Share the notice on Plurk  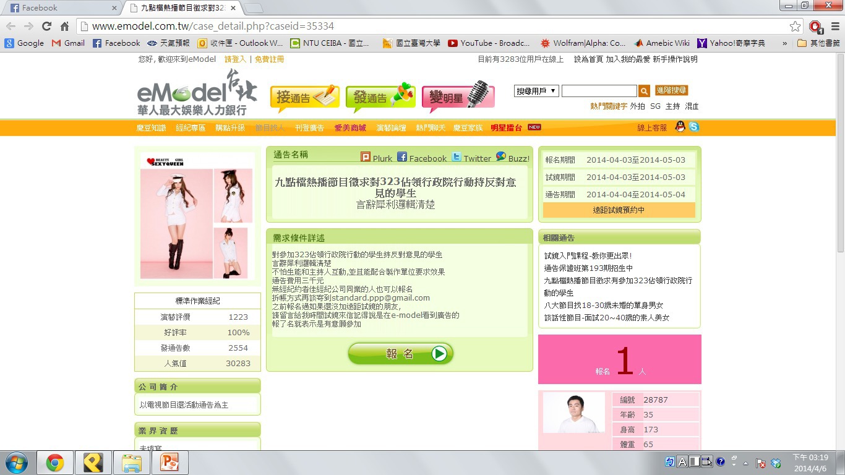(x=376, y=158)
